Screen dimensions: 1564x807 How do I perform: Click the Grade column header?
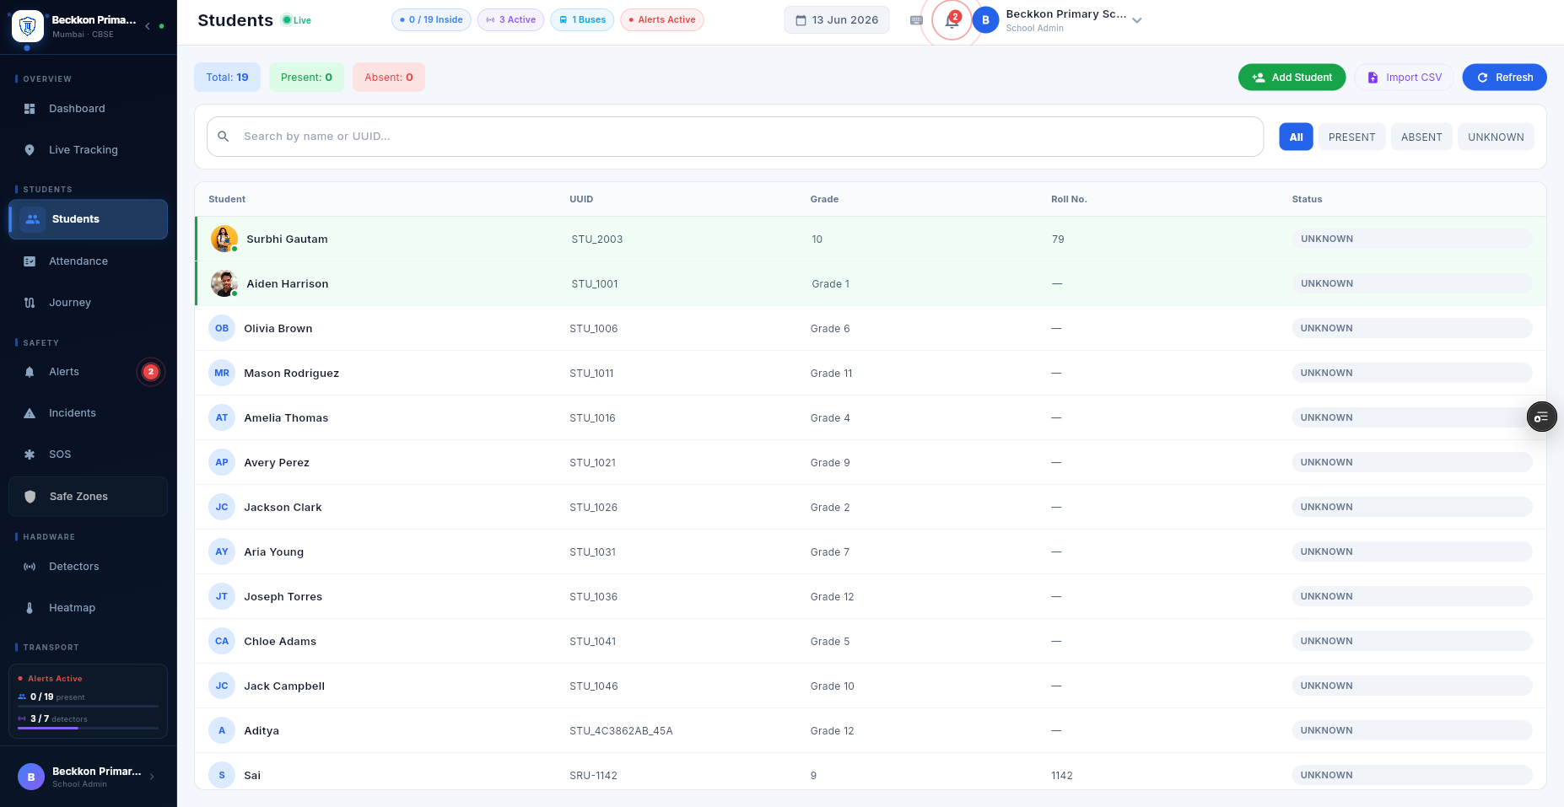click(824, 199)
